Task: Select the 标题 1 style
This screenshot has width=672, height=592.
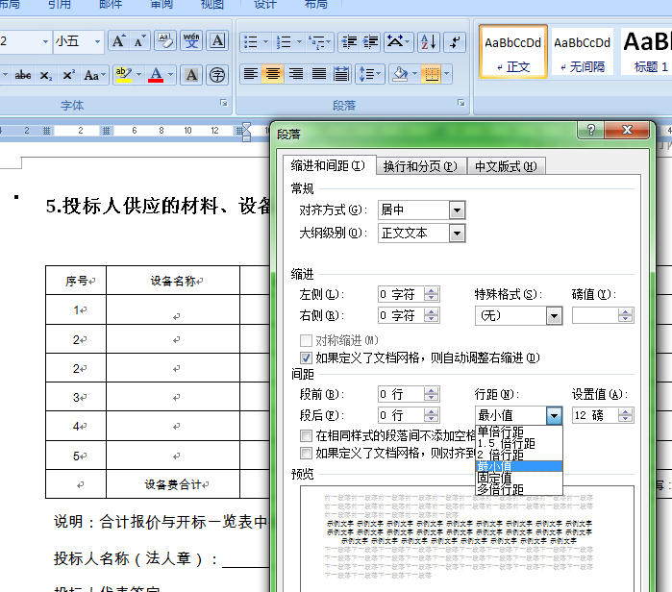Action: point(646,52)
